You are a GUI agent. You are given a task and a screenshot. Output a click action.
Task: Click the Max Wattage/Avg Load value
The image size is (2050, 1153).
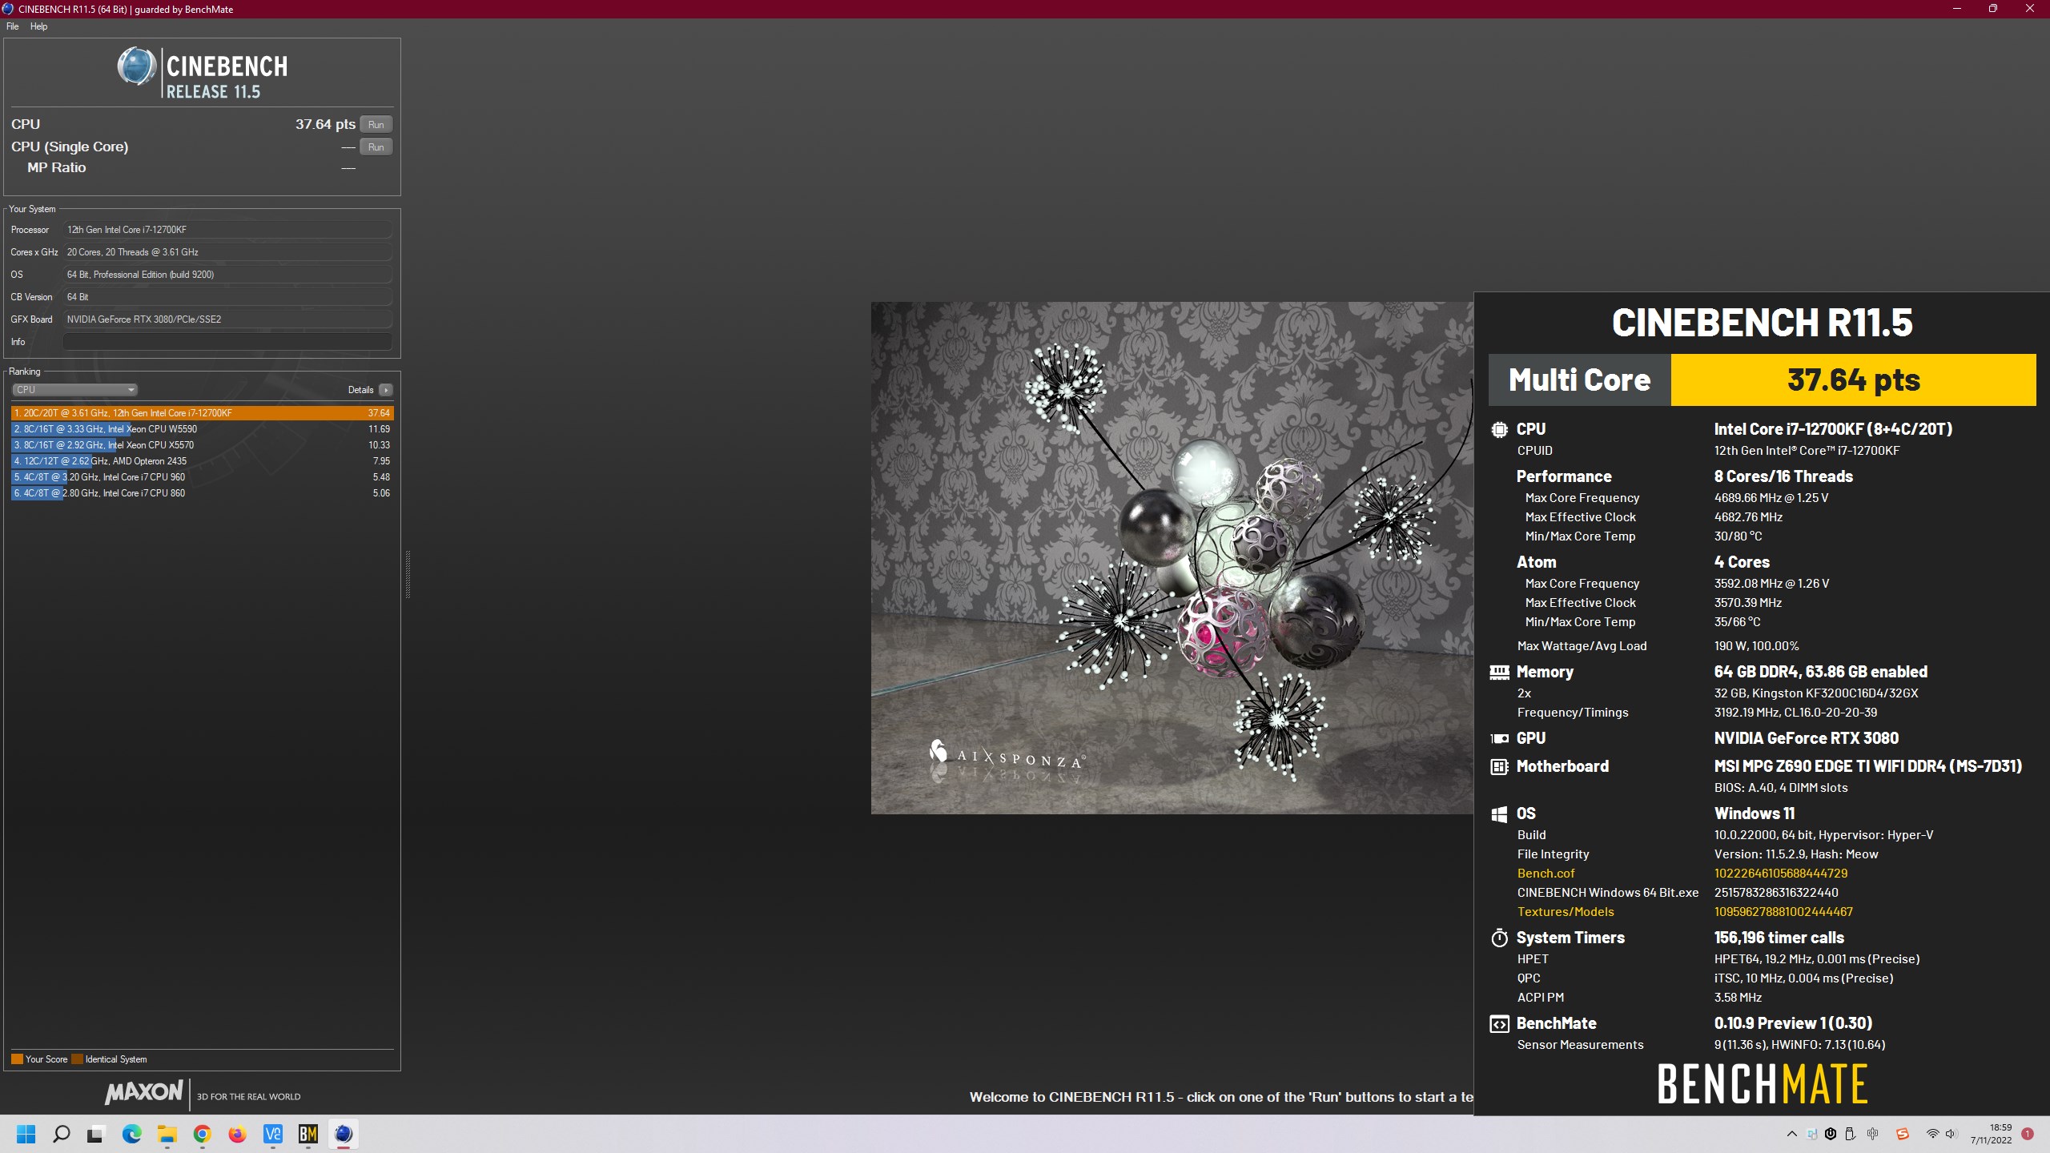(x=1756, y=646)
